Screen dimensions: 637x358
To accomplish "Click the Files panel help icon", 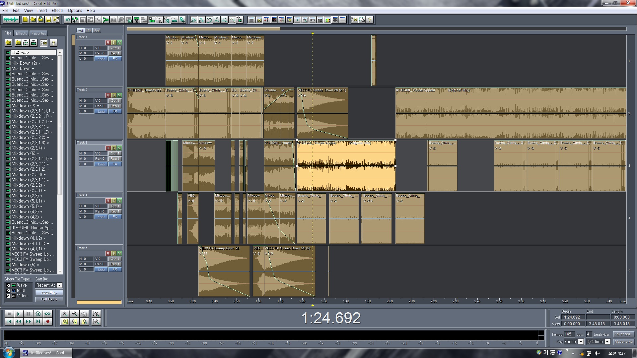I will click(53, 43).
